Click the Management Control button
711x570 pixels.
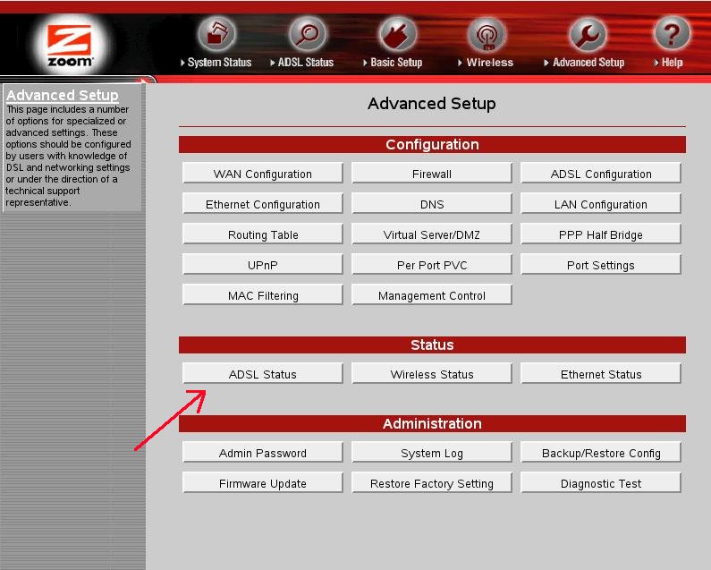click(432, 295)
